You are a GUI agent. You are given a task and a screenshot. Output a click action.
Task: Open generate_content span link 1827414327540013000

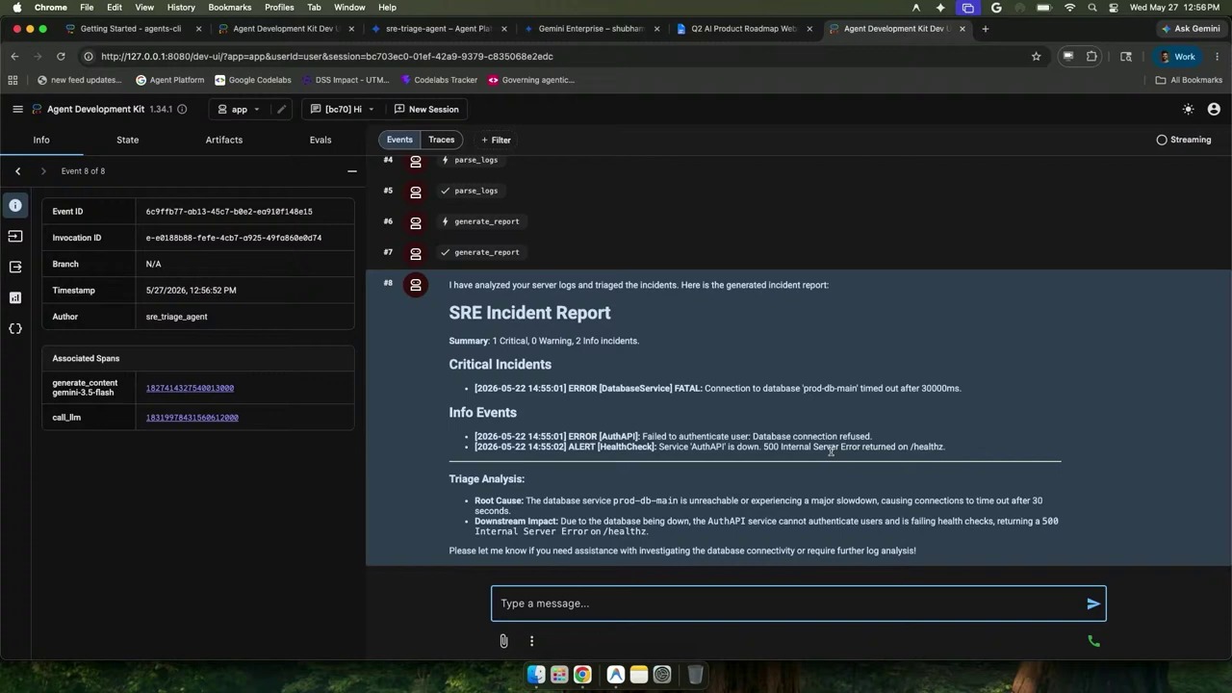pos(190,388)
